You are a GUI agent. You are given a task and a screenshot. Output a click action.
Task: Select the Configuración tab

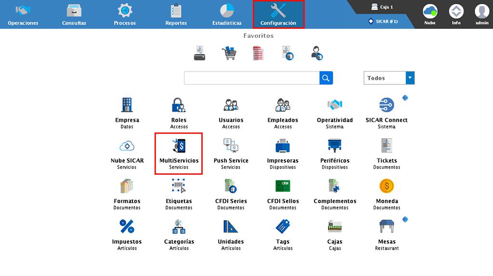[x=278, y=14]
